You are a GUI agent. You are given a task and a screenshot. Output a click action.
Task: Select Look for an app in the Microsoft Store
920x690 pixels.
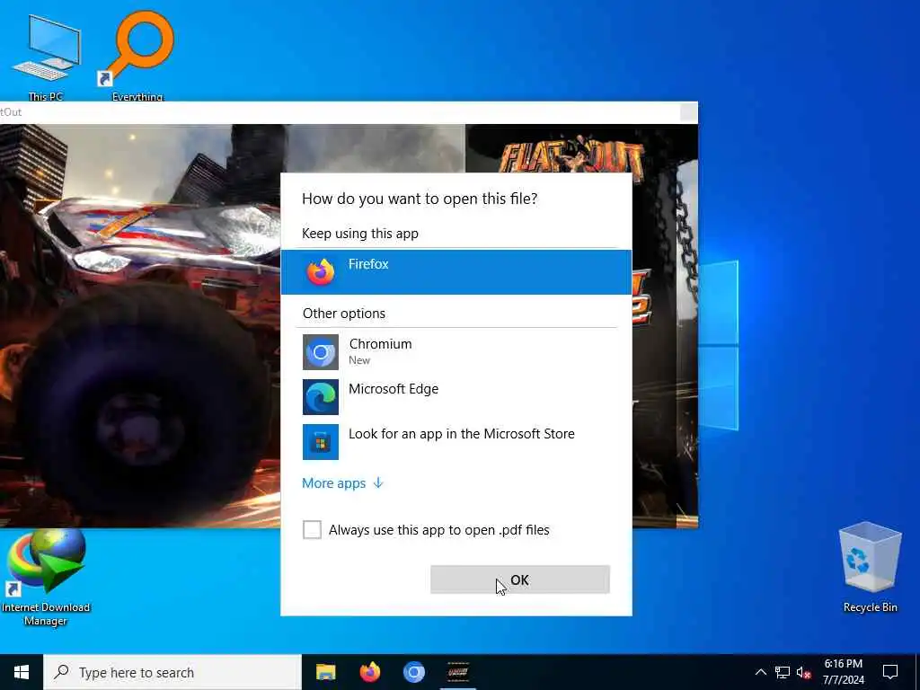pos(456,441)
